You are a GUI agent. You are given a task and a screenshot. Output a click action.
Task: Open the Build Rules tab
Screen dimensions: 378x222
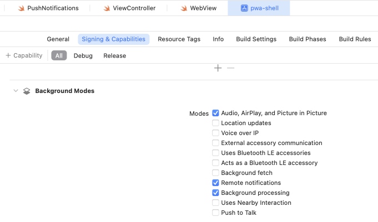pyautogui.click(x=355, y=39)
